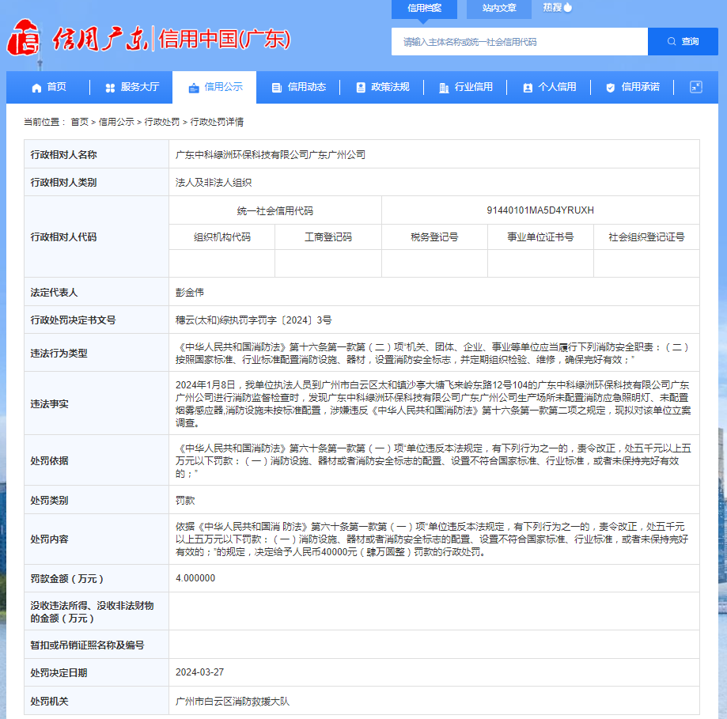This screenshot has width=727, height=719.
Task: Select penalty type value 罚款
Action: coord(185,501)
